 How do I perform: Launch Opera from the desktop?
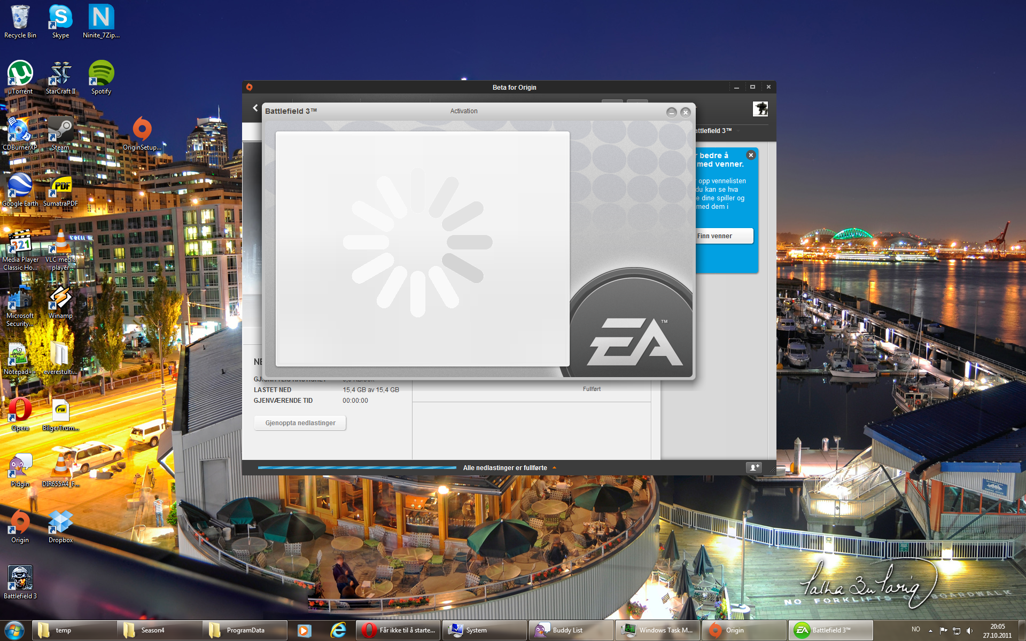click(x=20, y=414)
